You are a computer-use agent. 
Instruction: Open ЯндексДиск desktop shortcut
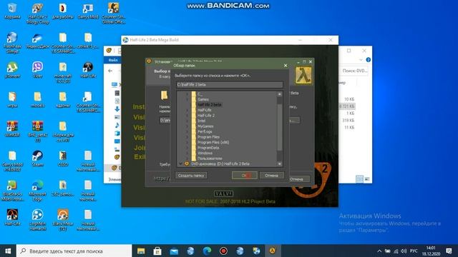[37, 41]
